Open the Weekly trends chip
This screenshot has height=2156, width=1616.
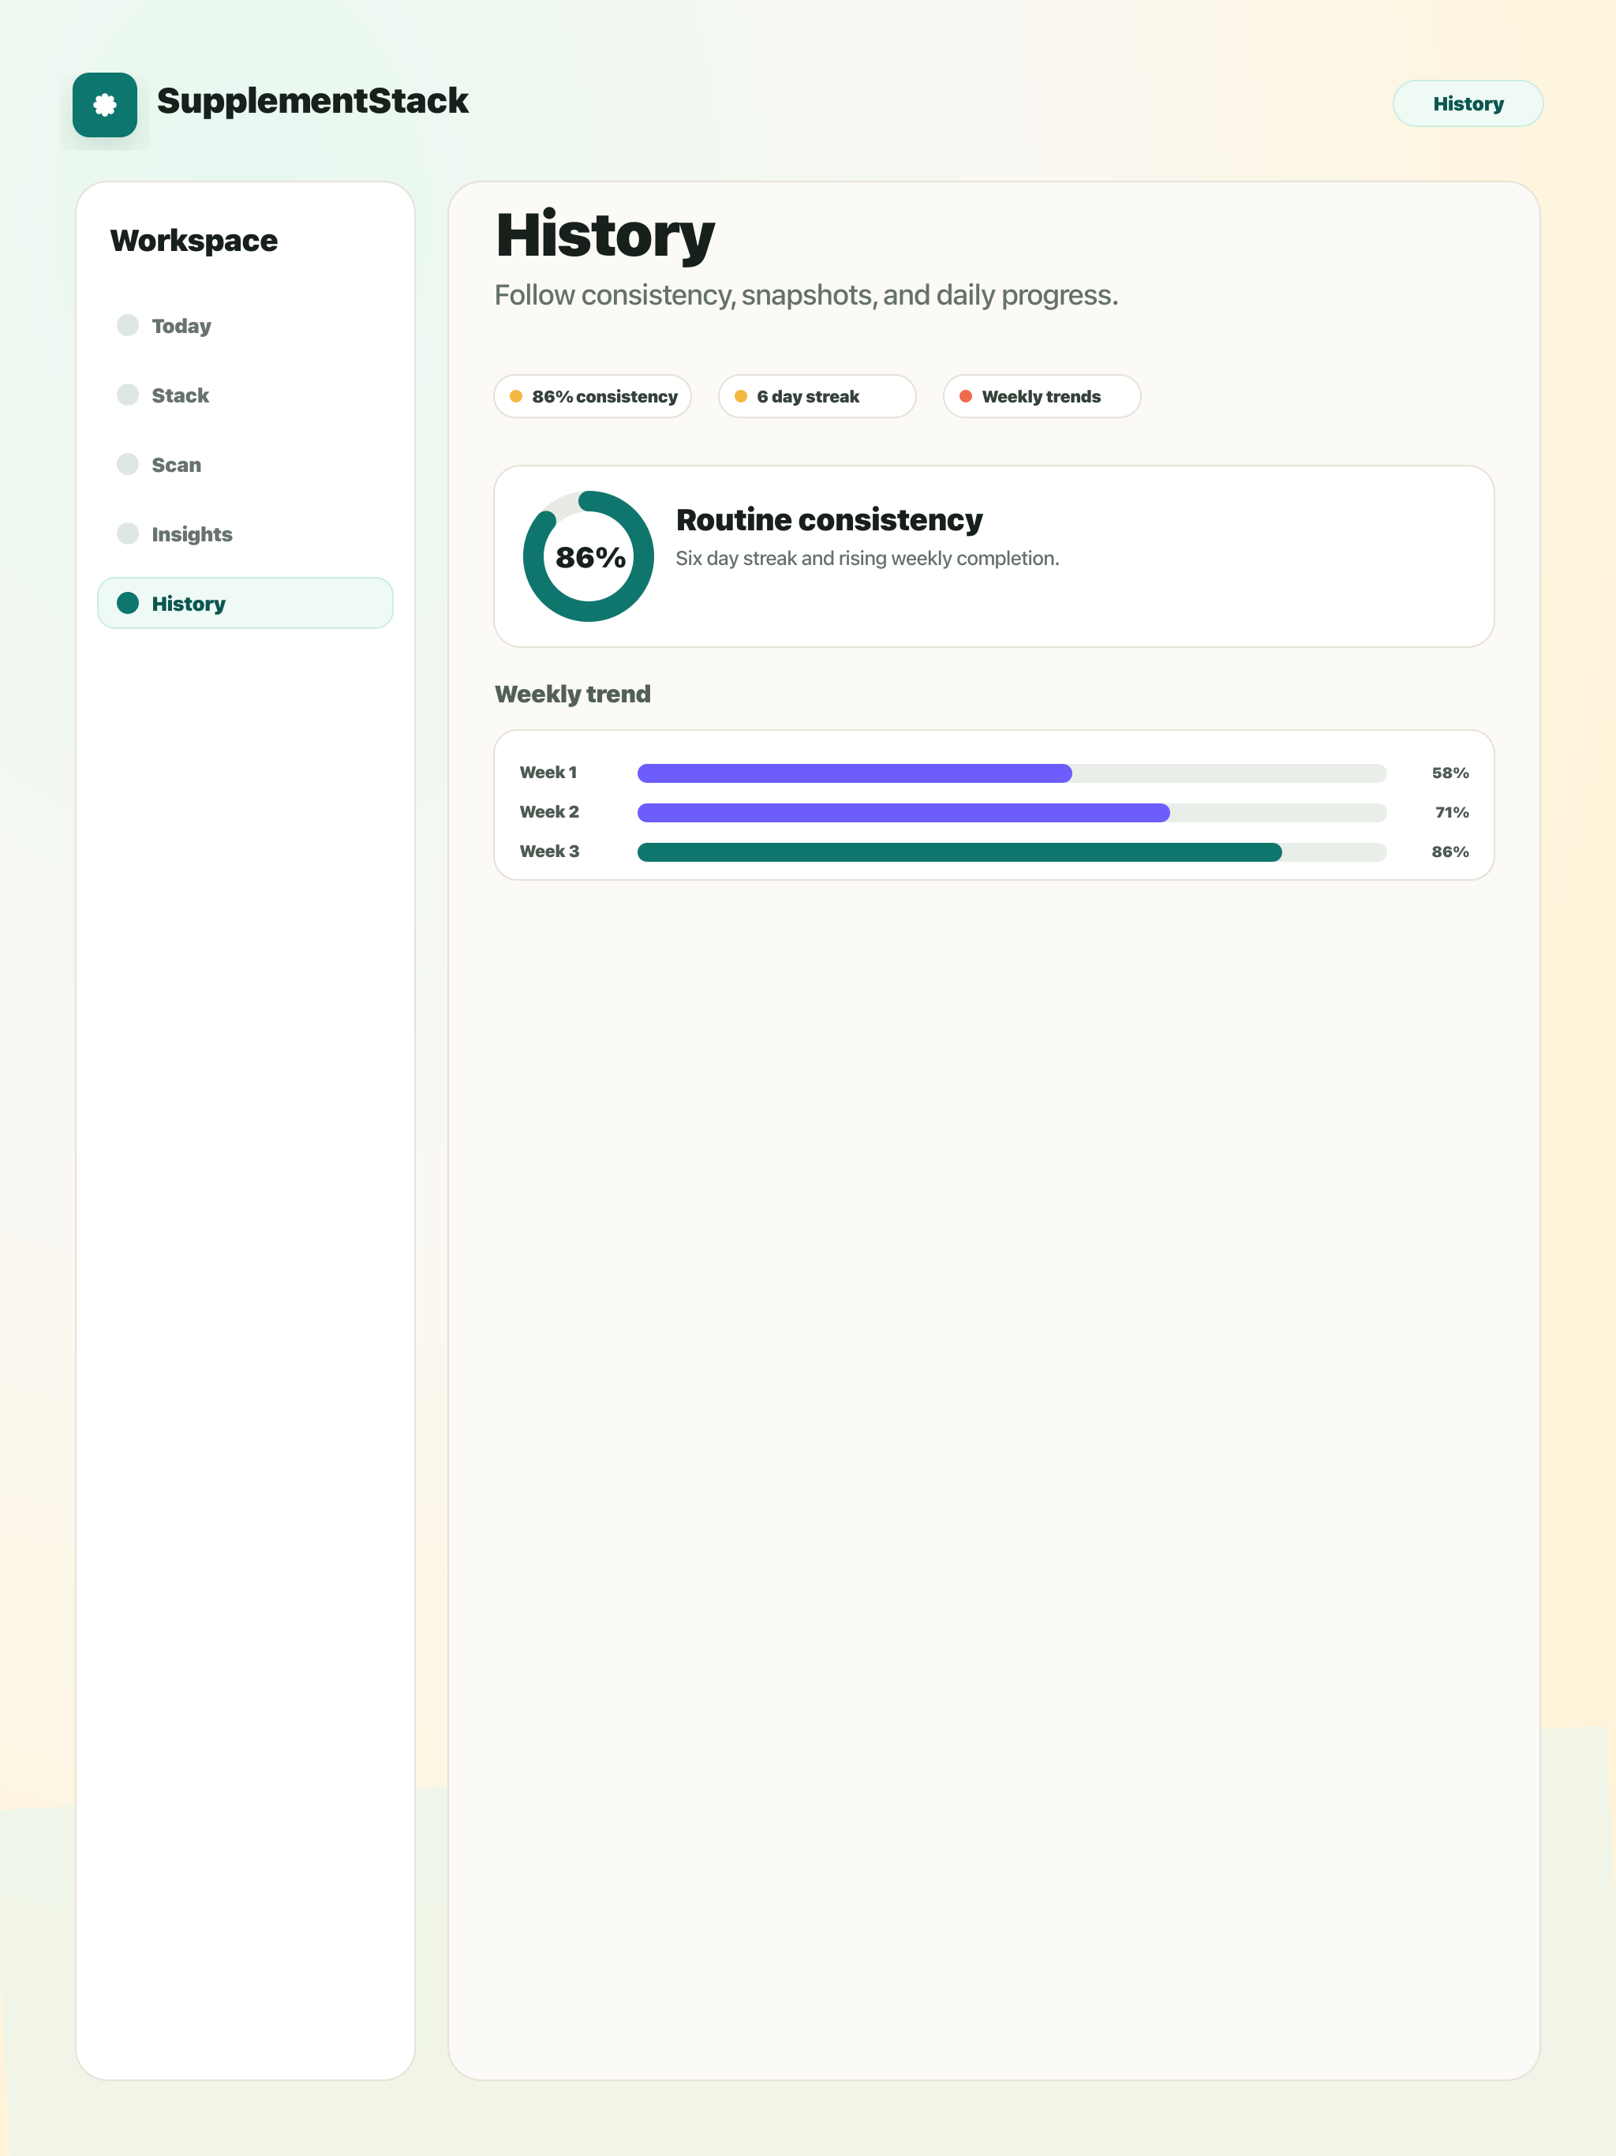click(1042, 397)
